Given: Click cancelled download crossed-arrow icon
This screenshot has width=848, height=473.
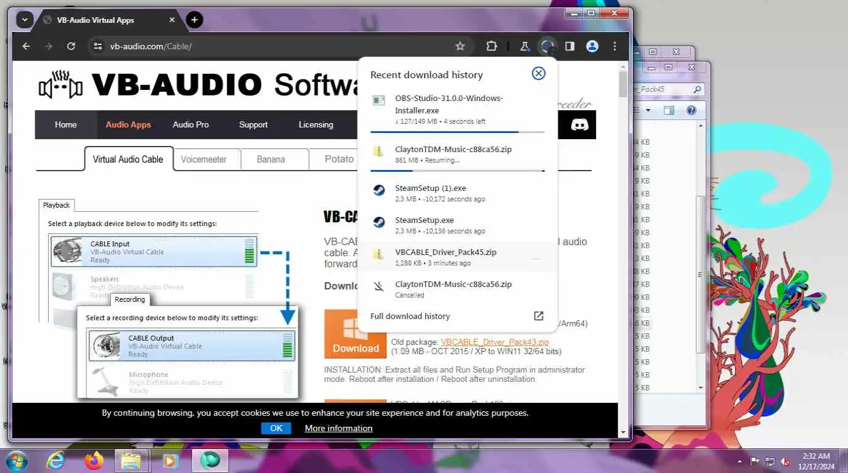Looking at the screenshot, I should [379, 286].
